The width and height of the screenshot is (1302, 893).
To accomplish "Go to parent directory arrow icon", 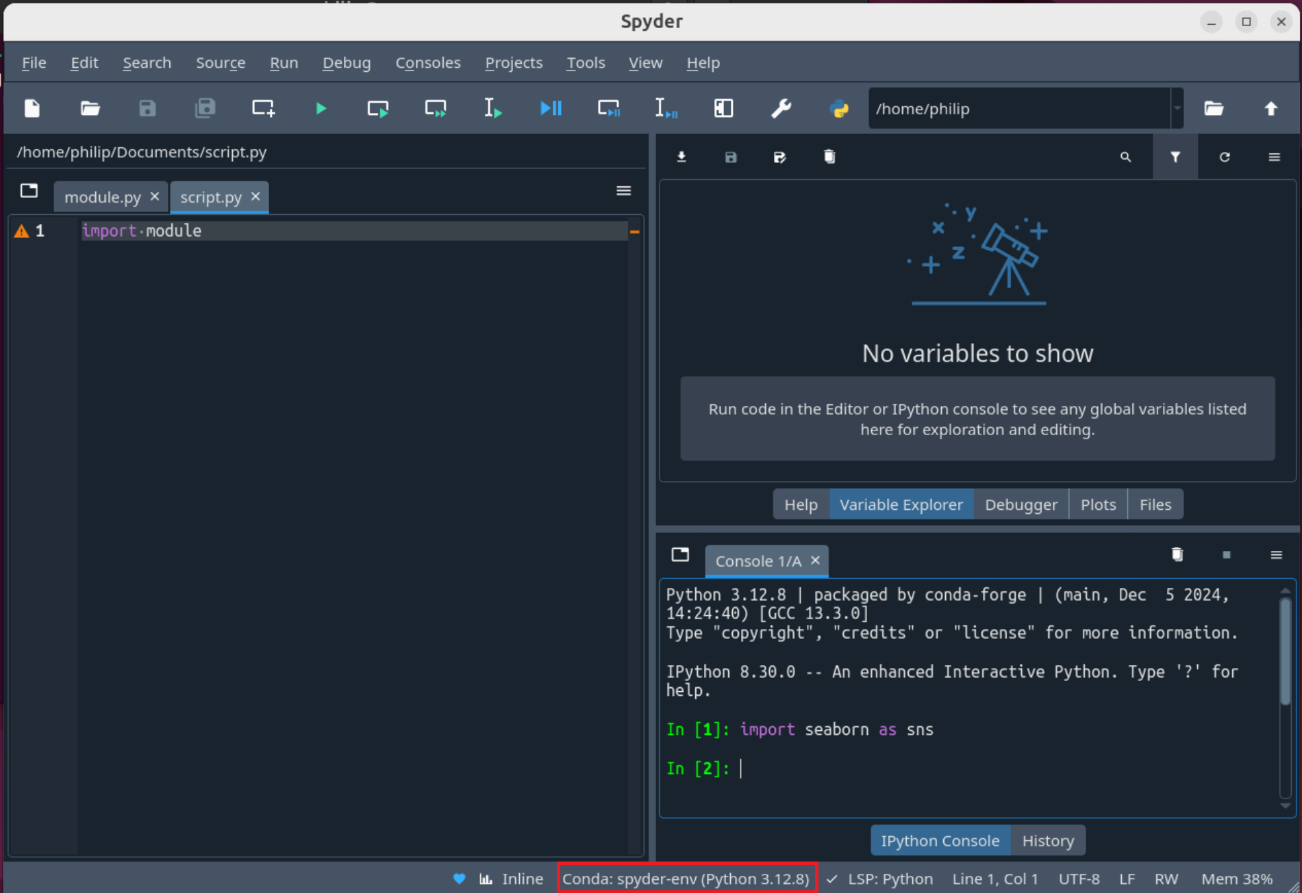I will 1271,108.
